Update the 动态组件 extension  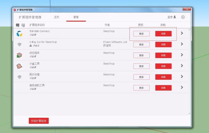141,55
